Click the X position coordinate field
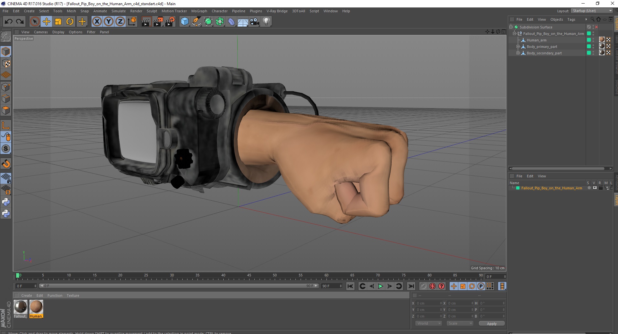This screenshot has width=618, height=334. [x=428, y=303]
